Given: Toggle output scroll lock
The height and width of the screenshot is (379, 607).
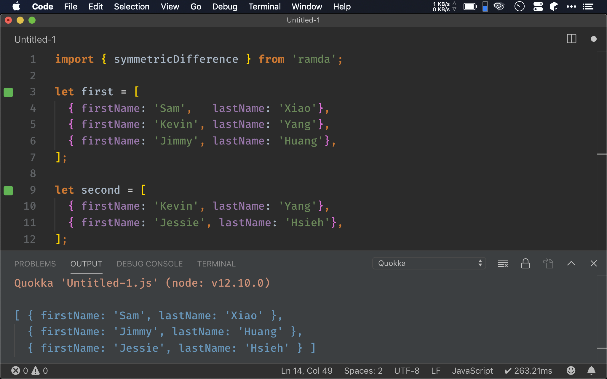Looking at the screenshot, I should click(x=525, y=263).
